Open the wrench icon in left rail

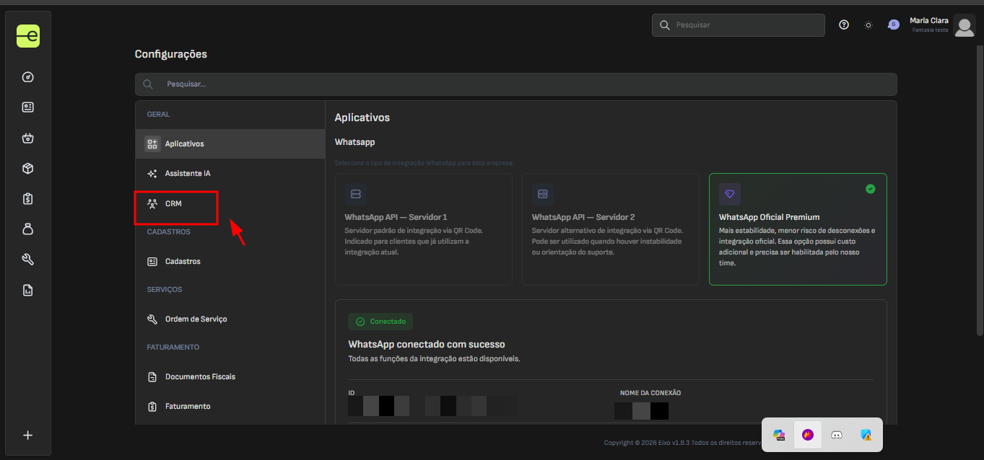28,260
